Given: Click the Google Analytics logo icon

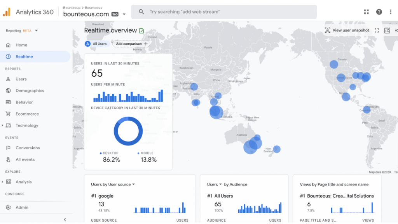Looking at the screenshot, I should 7,12.
